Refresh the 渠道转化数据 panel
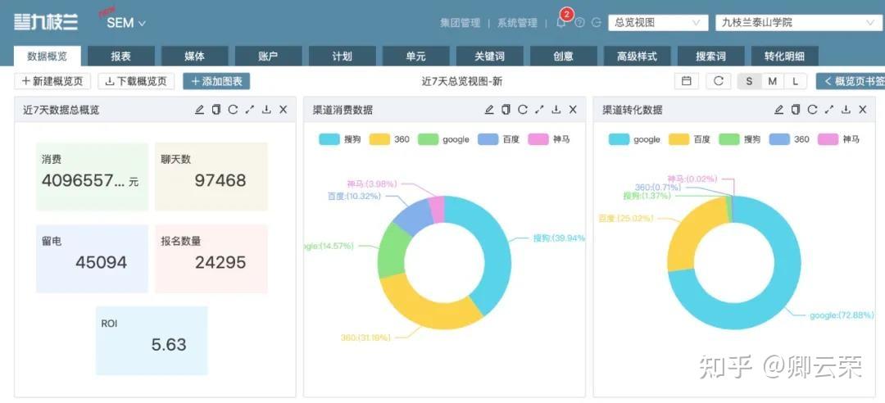Image resolution: width=885 pixels, height=403 pixels. [812, 110]
